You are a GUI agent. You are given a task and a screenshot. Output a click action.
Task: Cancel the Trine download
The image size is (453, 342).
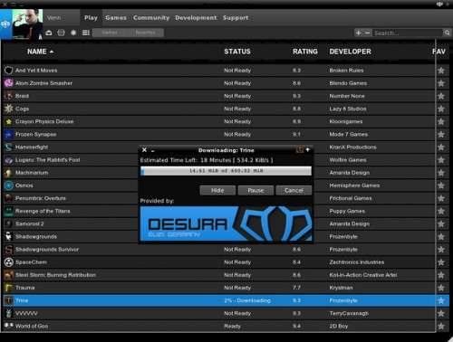point(294,190)
